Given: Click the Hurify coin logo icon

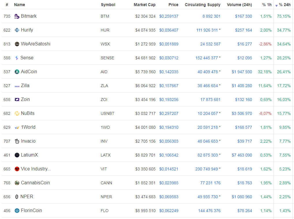Looking at the screenshot, I should (x=17, y=30).
